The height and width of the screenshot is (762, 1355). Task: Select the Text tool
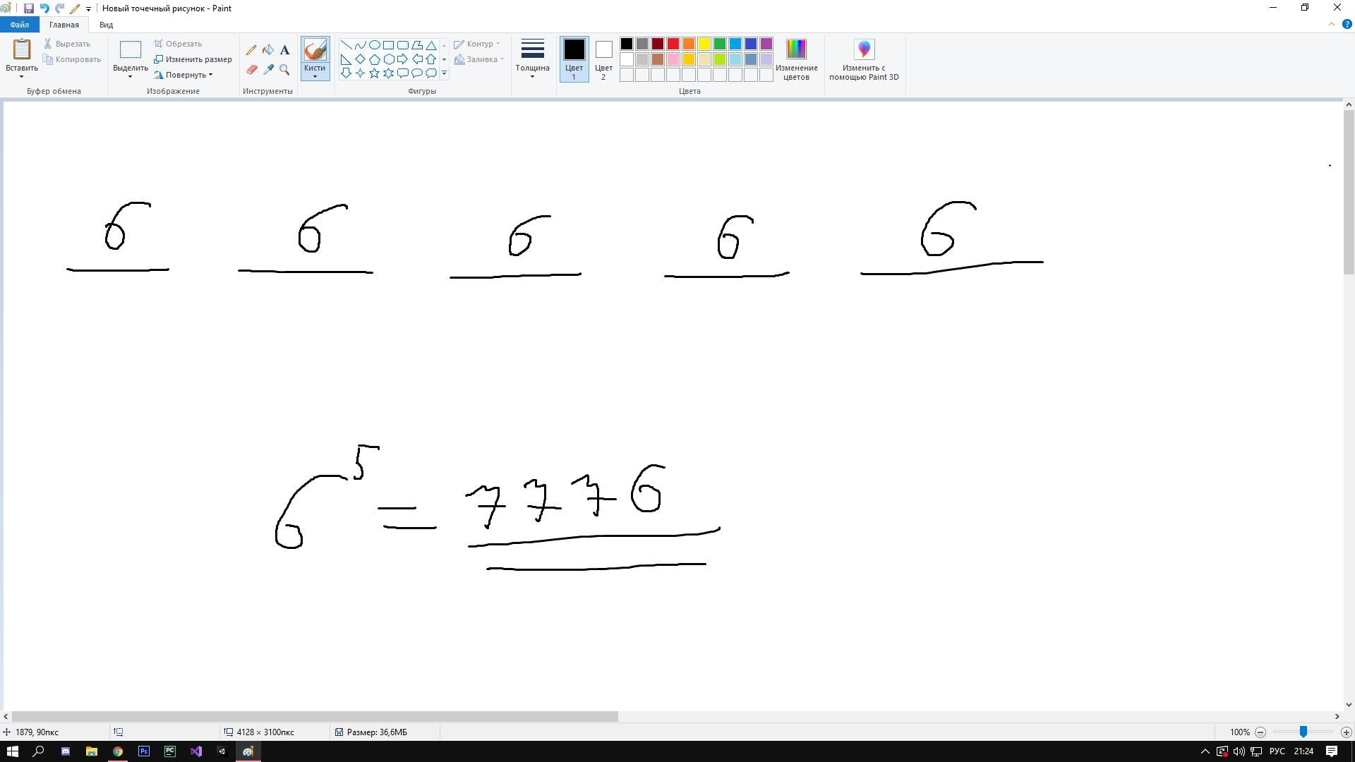(284, 50)
